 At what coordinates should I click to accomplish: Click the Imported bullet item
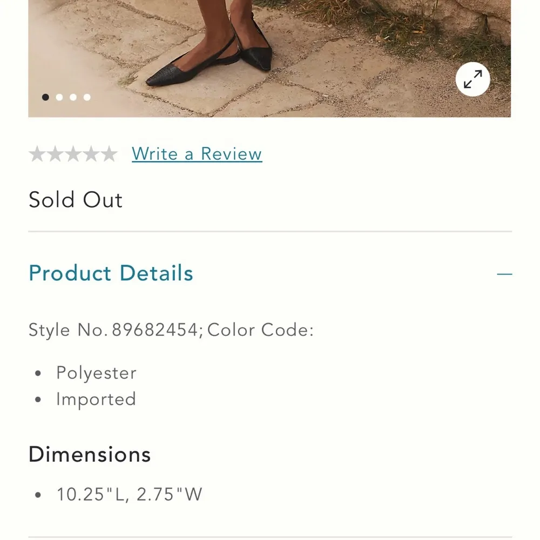click(x=96, y=400)
